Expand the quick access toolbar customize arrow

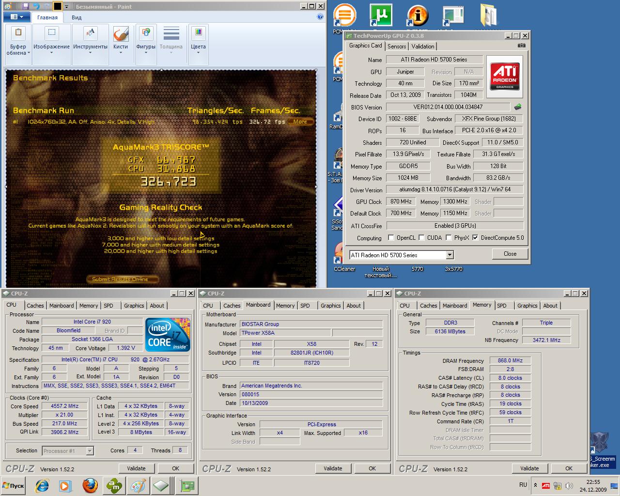67,7
